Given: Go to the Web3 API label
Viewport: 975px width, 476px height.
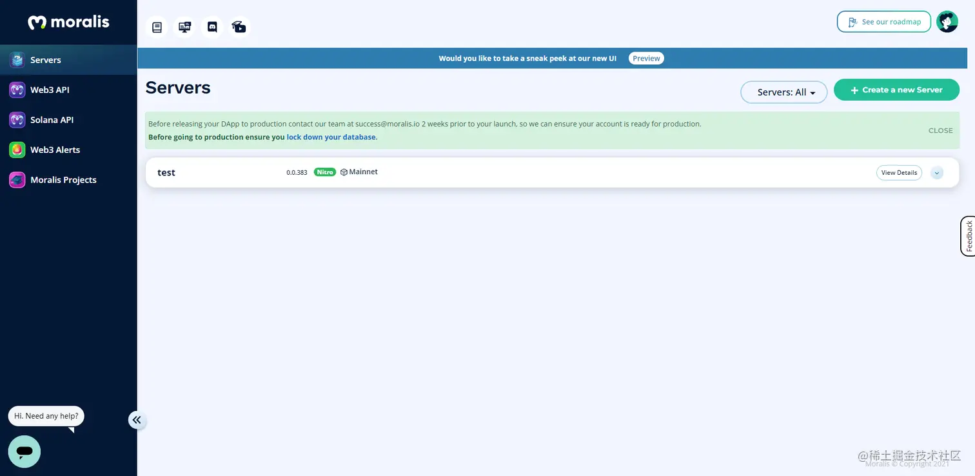Looking at the screenshot, I should [50, 90].
